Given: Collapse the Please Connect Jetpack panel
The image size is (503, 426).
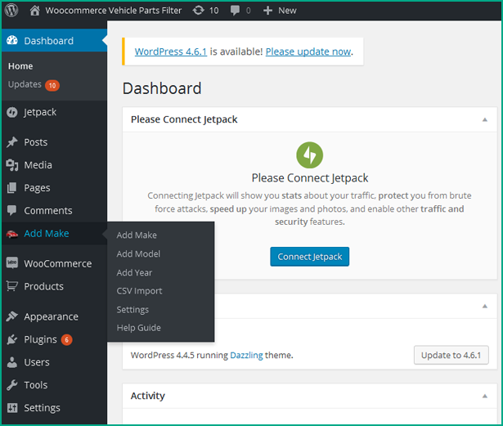Looking at the screenshot, I should click(x=485, y=119).
